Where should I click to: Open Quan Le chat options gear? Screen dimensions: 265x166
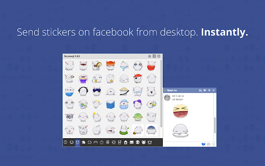tap(209, 90)
